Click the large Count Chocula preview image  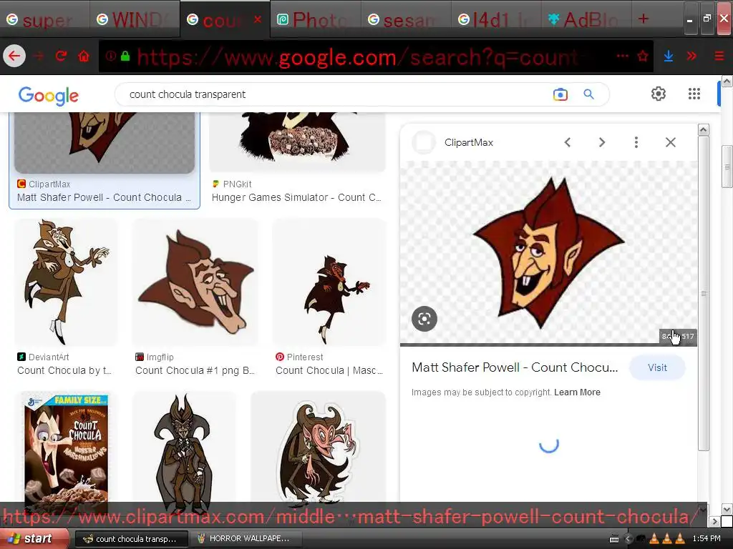548,252
